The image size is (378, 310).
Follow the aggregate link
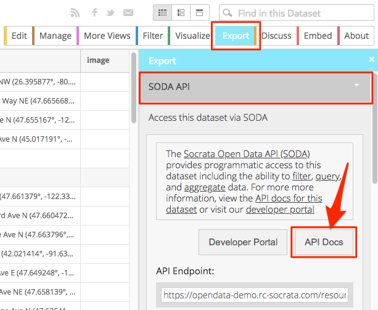point(205,187)
